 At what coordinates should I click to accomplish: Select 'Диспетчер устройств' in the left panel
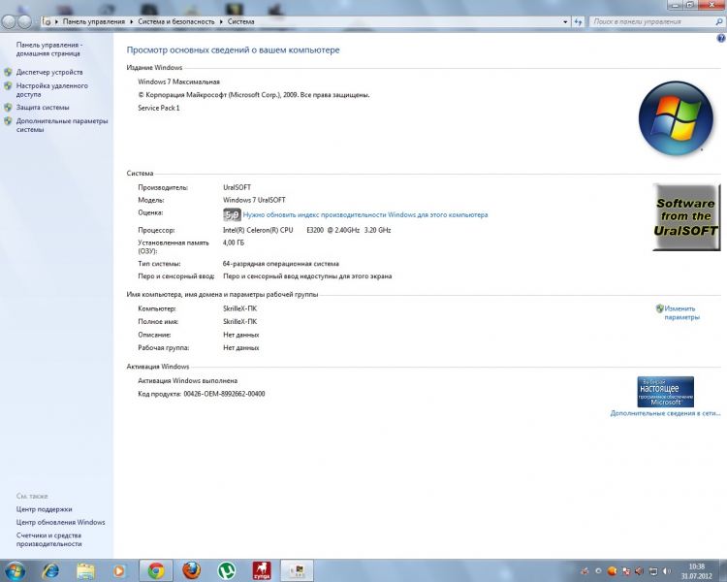(48, 72)
